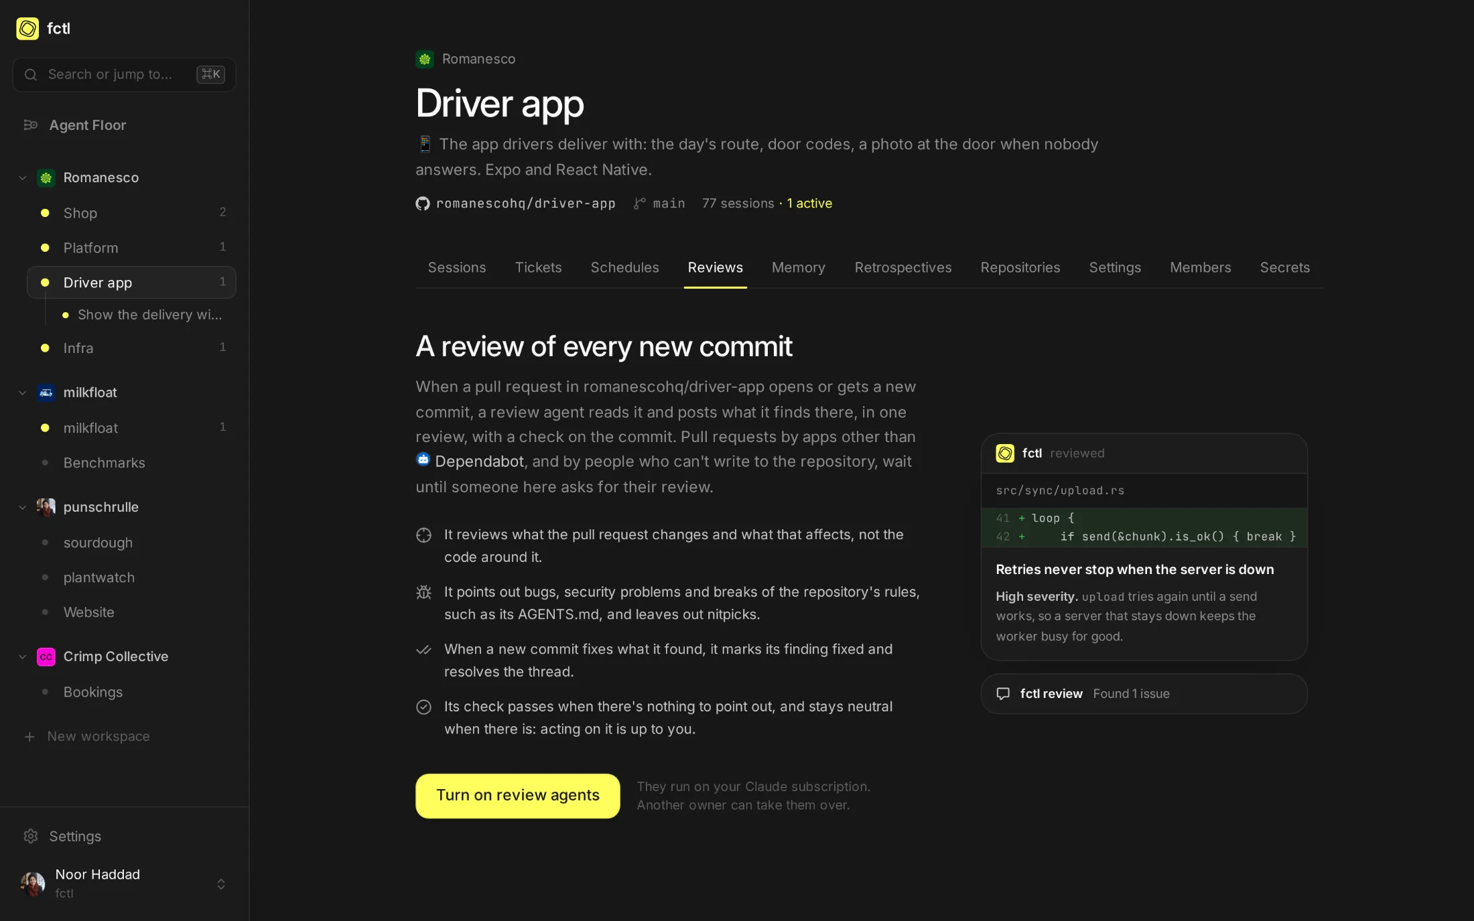
Task: Open the Show the delivery wi... session
Action: 142,315
